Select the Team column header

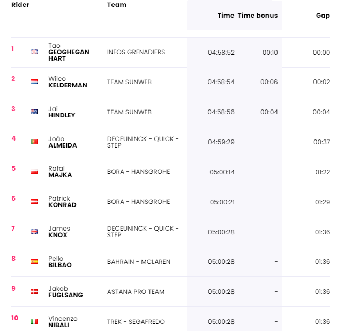pos(117,5)
